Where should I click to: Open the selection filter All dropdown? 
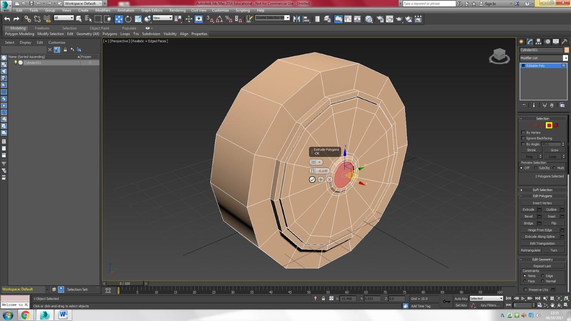63,18
